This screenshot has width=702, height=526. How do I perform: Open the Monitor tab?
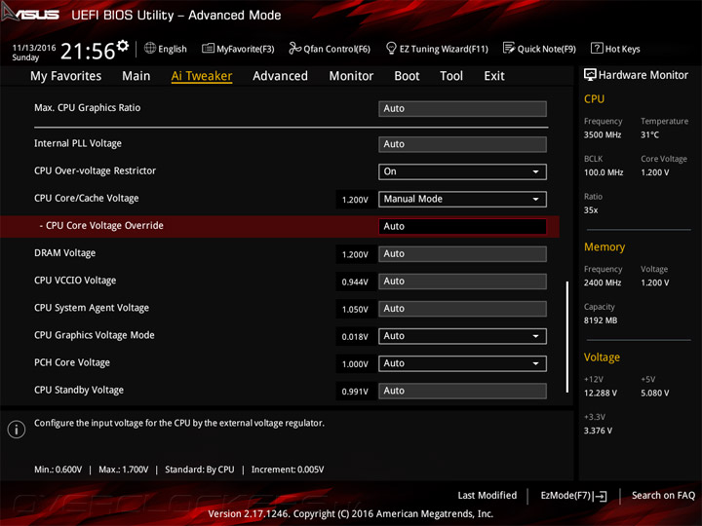(x=351, y=76)
